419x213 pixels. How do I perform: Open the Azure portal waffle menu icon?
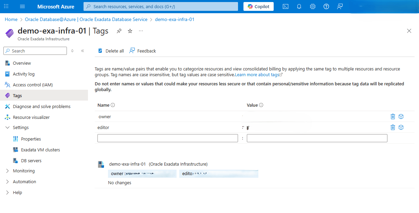point(6,6)
